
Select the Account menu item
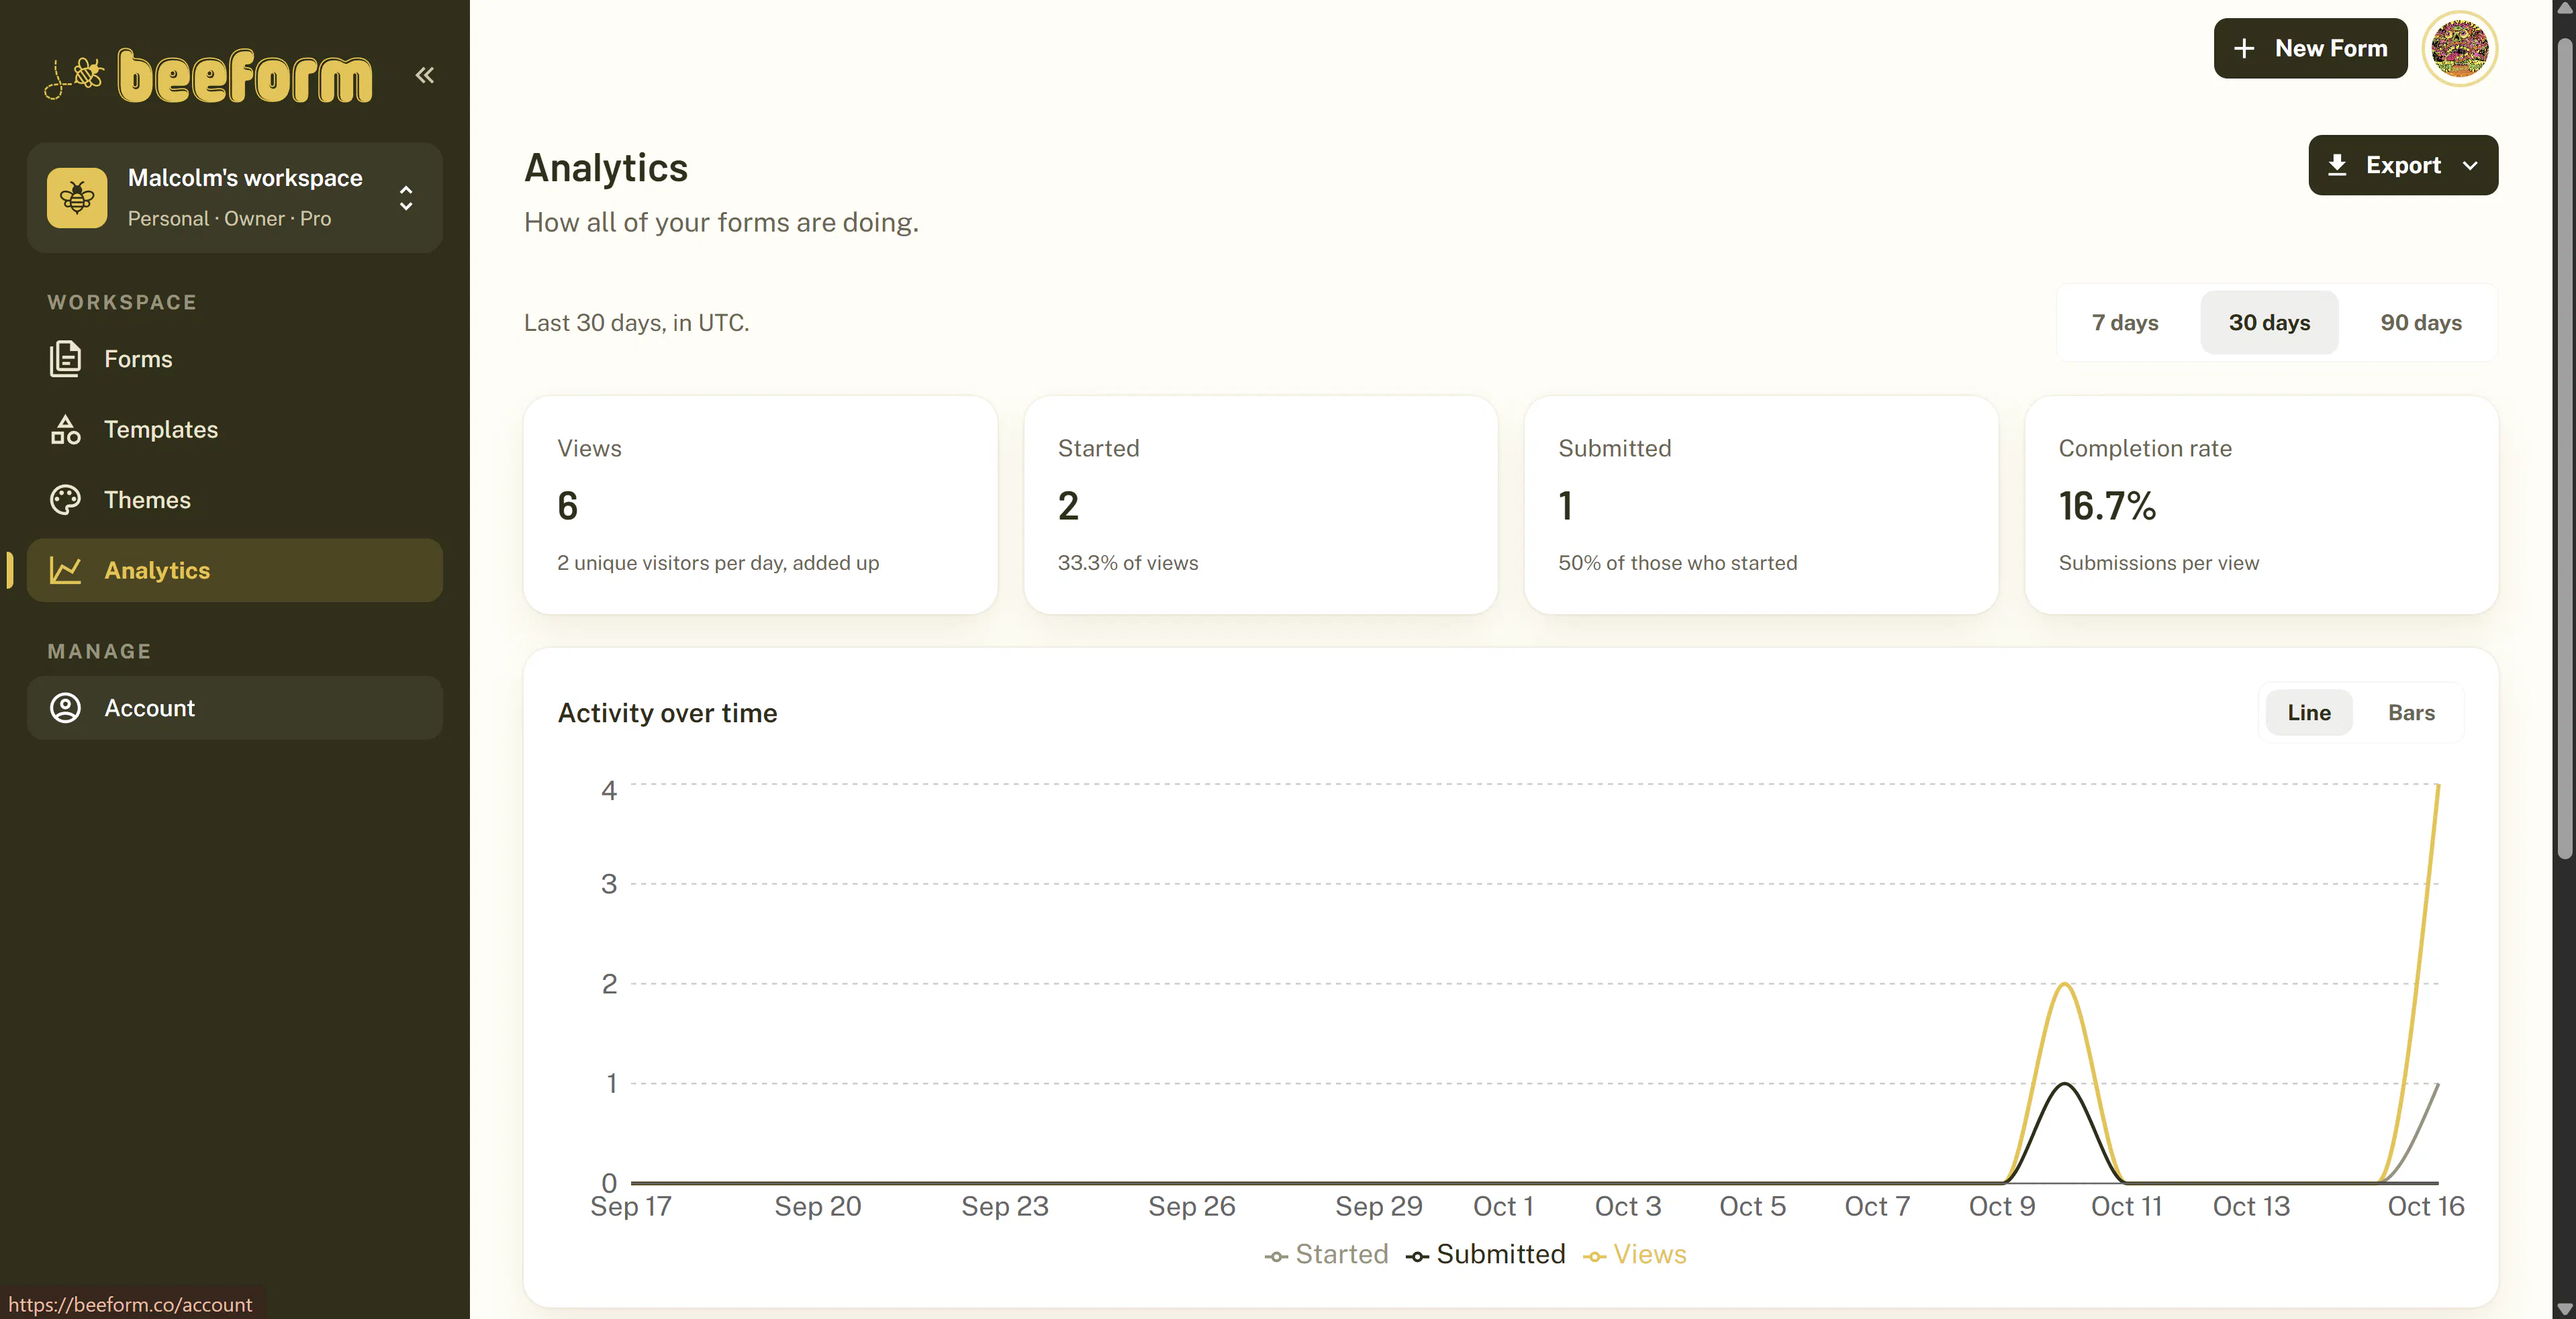tap(235, 708)
